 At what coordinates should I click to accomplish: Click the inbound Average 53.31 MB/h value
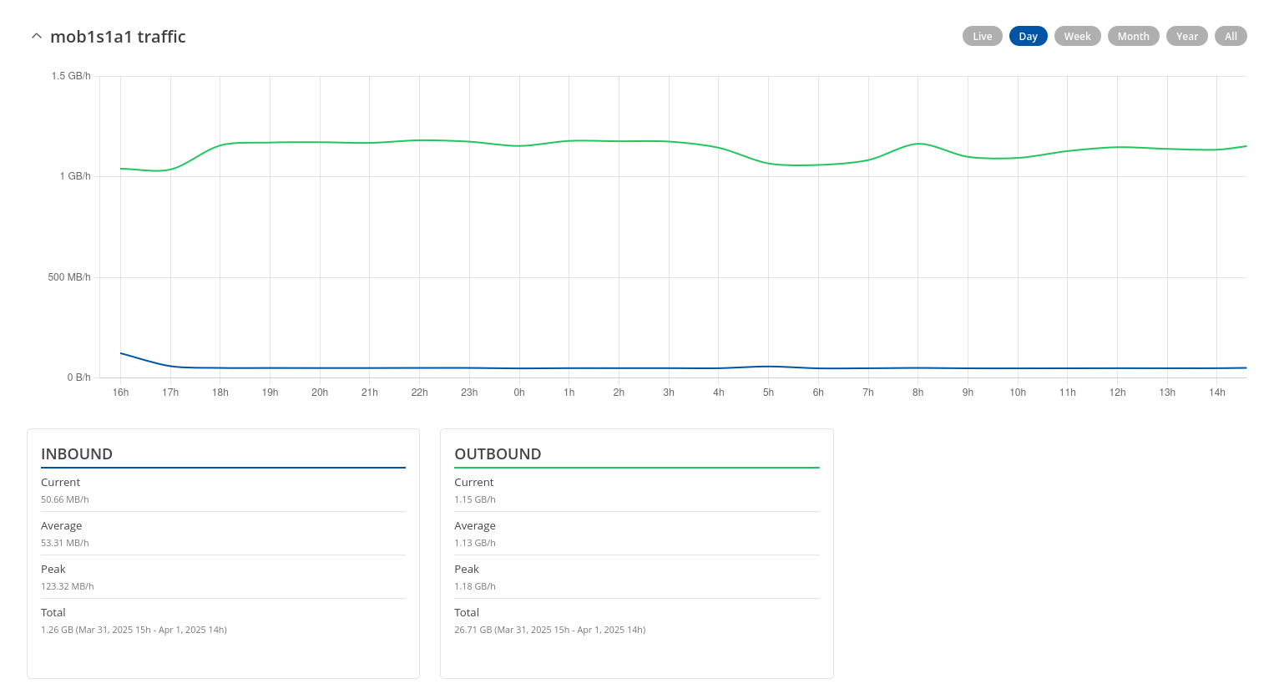click(x=65, y=543)
